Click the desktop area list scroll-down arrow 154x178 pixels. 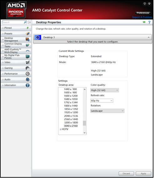85,133
